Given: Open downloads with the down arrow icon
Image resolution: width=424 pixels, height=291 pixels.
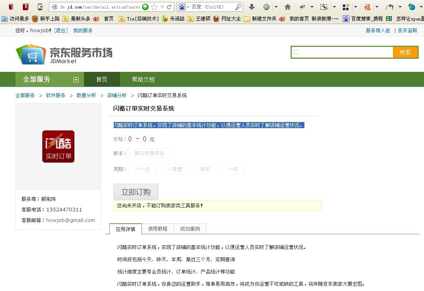Looking at the screenshot, I should click(x=251, y=7).
